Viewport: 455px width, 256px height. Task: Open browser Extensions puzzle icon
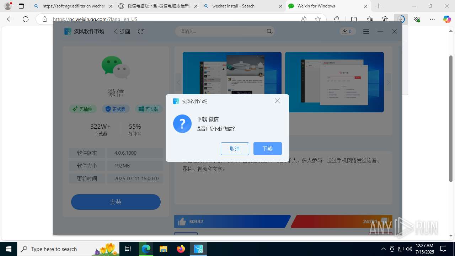[x=337, y=19]
